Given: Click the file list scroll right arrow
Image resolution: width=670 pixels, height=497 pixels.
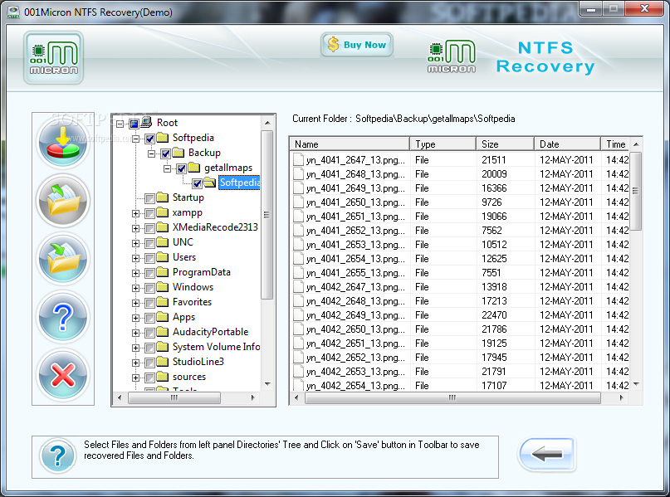Looking at the screenshot, I should pos(621,397).
